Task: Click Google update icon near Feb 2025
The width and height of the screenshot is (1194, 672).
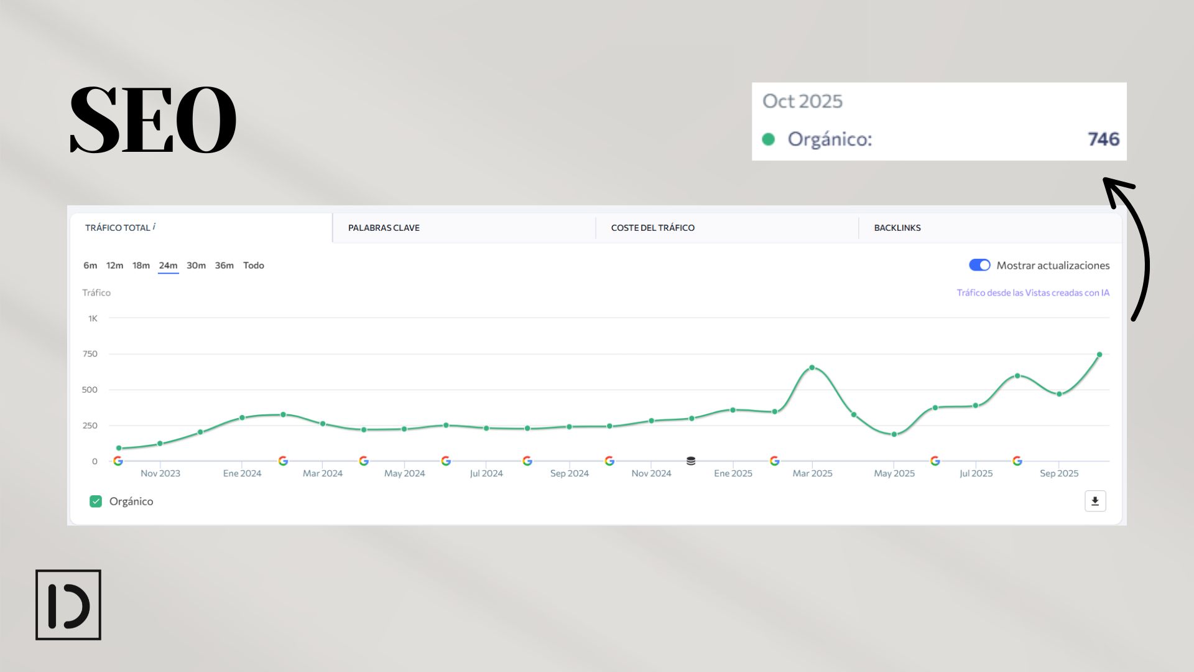Action: 774,461
